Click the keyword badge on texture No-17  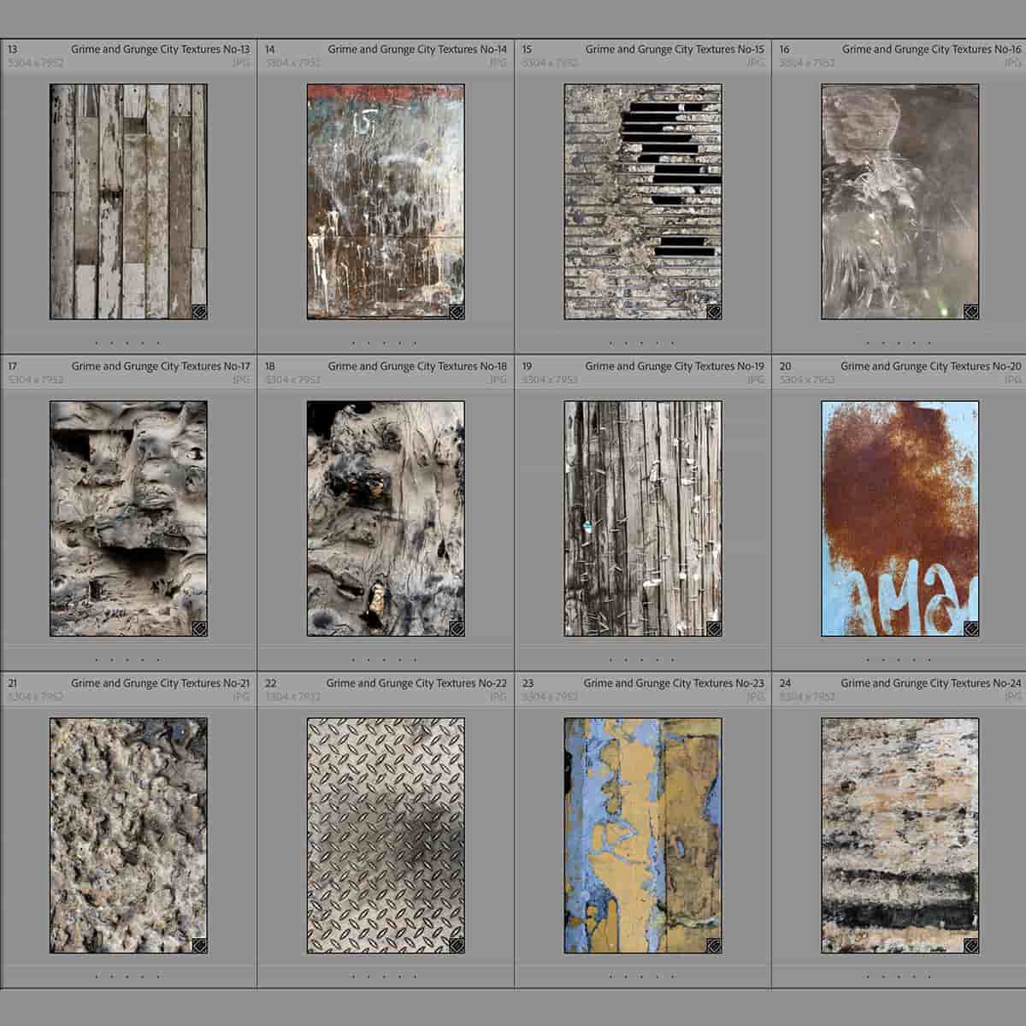(199, 627)
